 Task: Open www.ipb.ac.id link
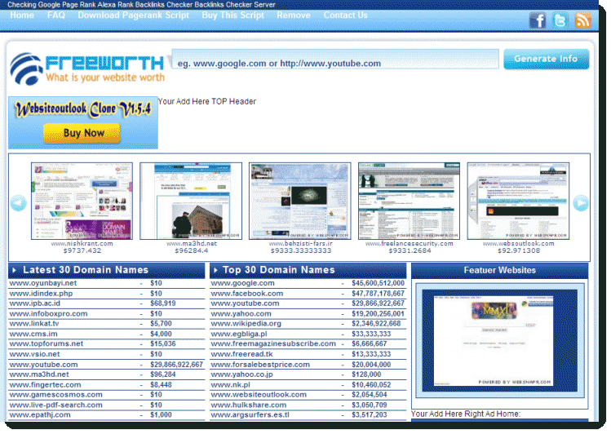pos(35,303)
